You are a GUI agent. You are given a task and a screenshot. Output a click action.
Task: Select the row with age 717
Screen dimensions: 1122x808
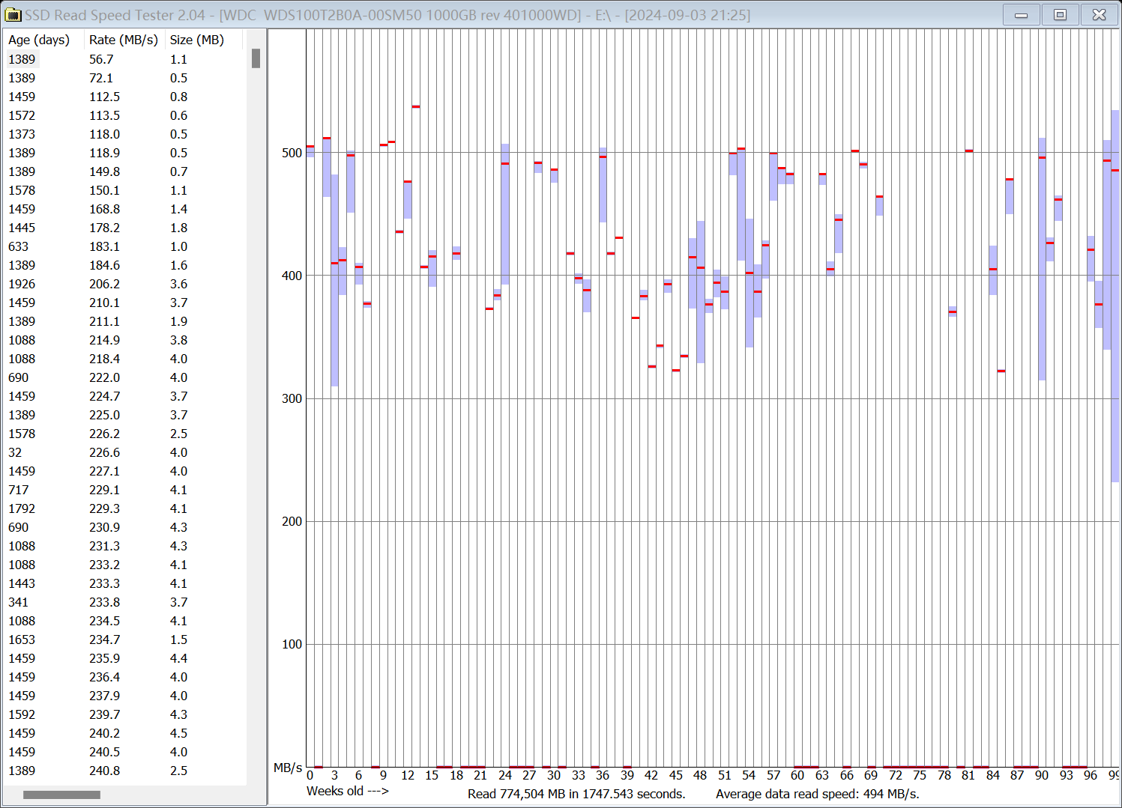[124, 490]
